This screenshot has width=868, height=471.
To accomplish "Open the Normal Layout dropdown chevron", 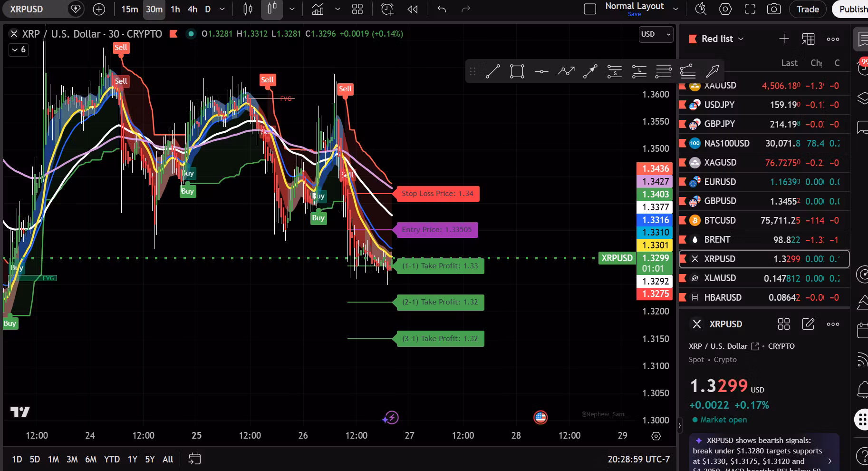I will pos(675,9).
